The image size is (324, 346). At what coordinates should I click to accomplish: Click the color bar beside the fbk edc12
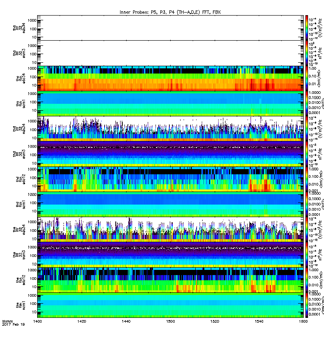(x=307, y=280)
